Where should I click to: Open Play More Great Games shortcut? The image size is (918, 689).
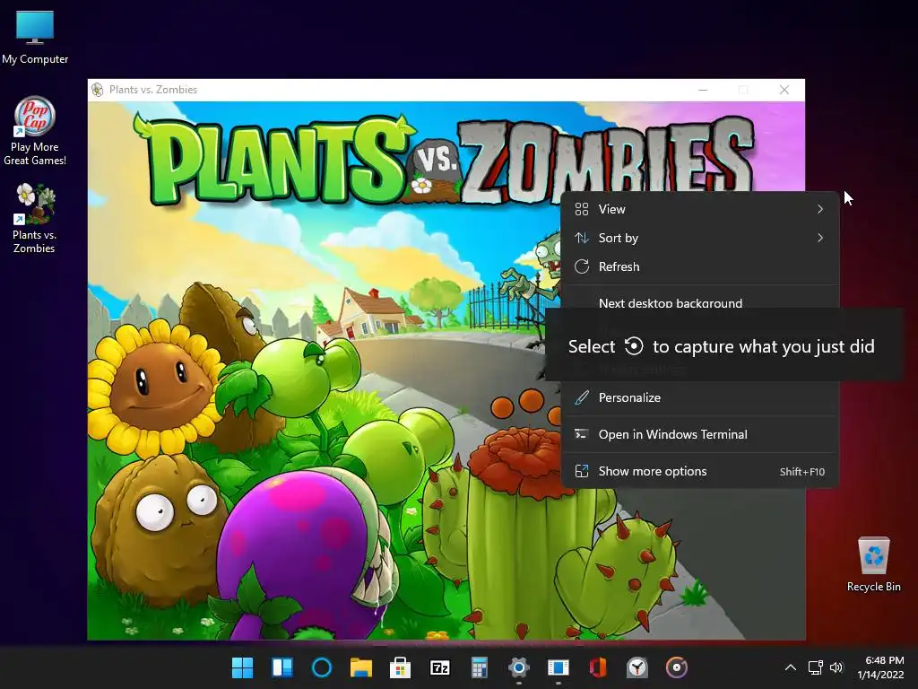[x=35, y=131]
